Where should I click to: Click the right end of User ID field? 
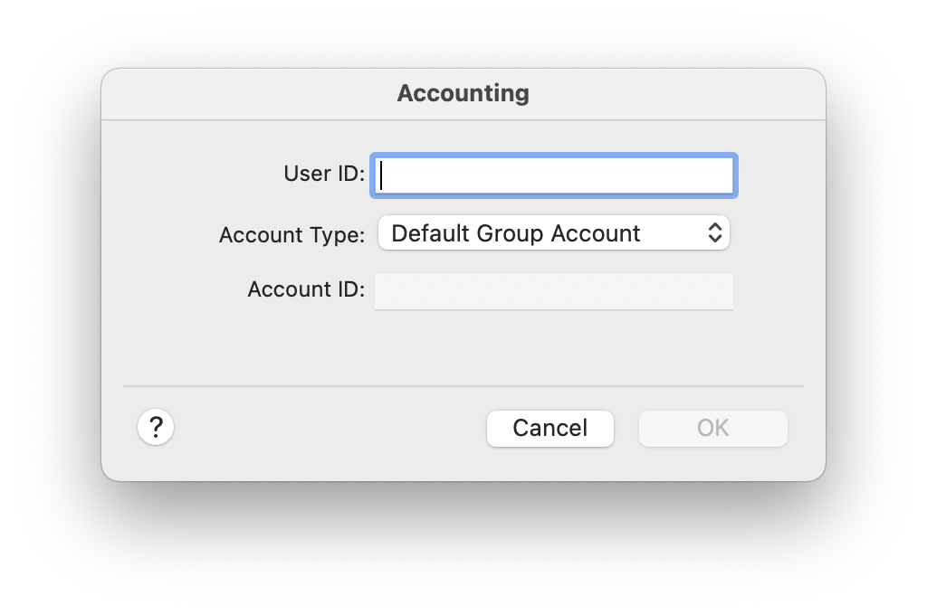[x=722, y=175]
